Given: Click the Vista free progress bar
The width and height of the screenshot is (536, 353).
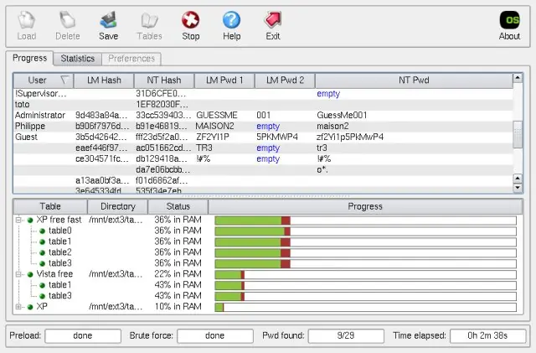Looking at the screenshot, I should [x=365, y=274].
